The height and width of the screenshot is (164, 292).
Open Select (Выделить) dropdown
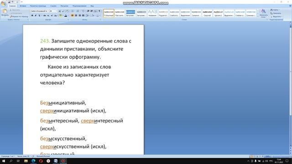pyautogui.click(x=276, y=16)
